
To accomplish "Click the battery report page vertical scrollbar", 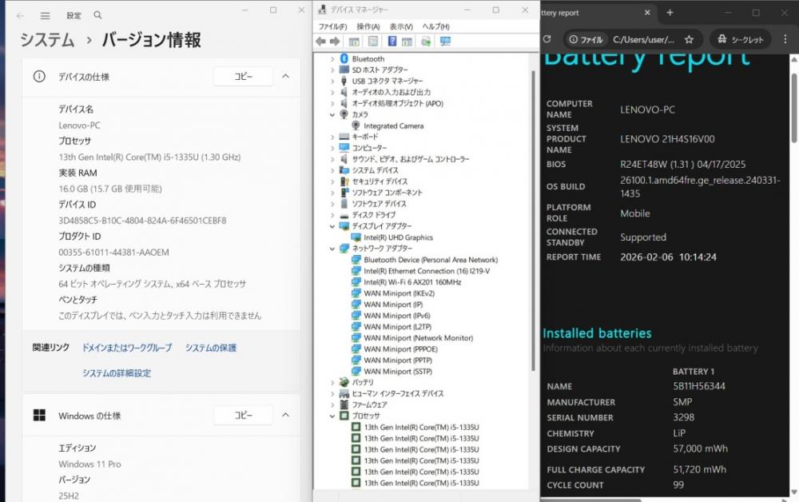I will 794,108.
